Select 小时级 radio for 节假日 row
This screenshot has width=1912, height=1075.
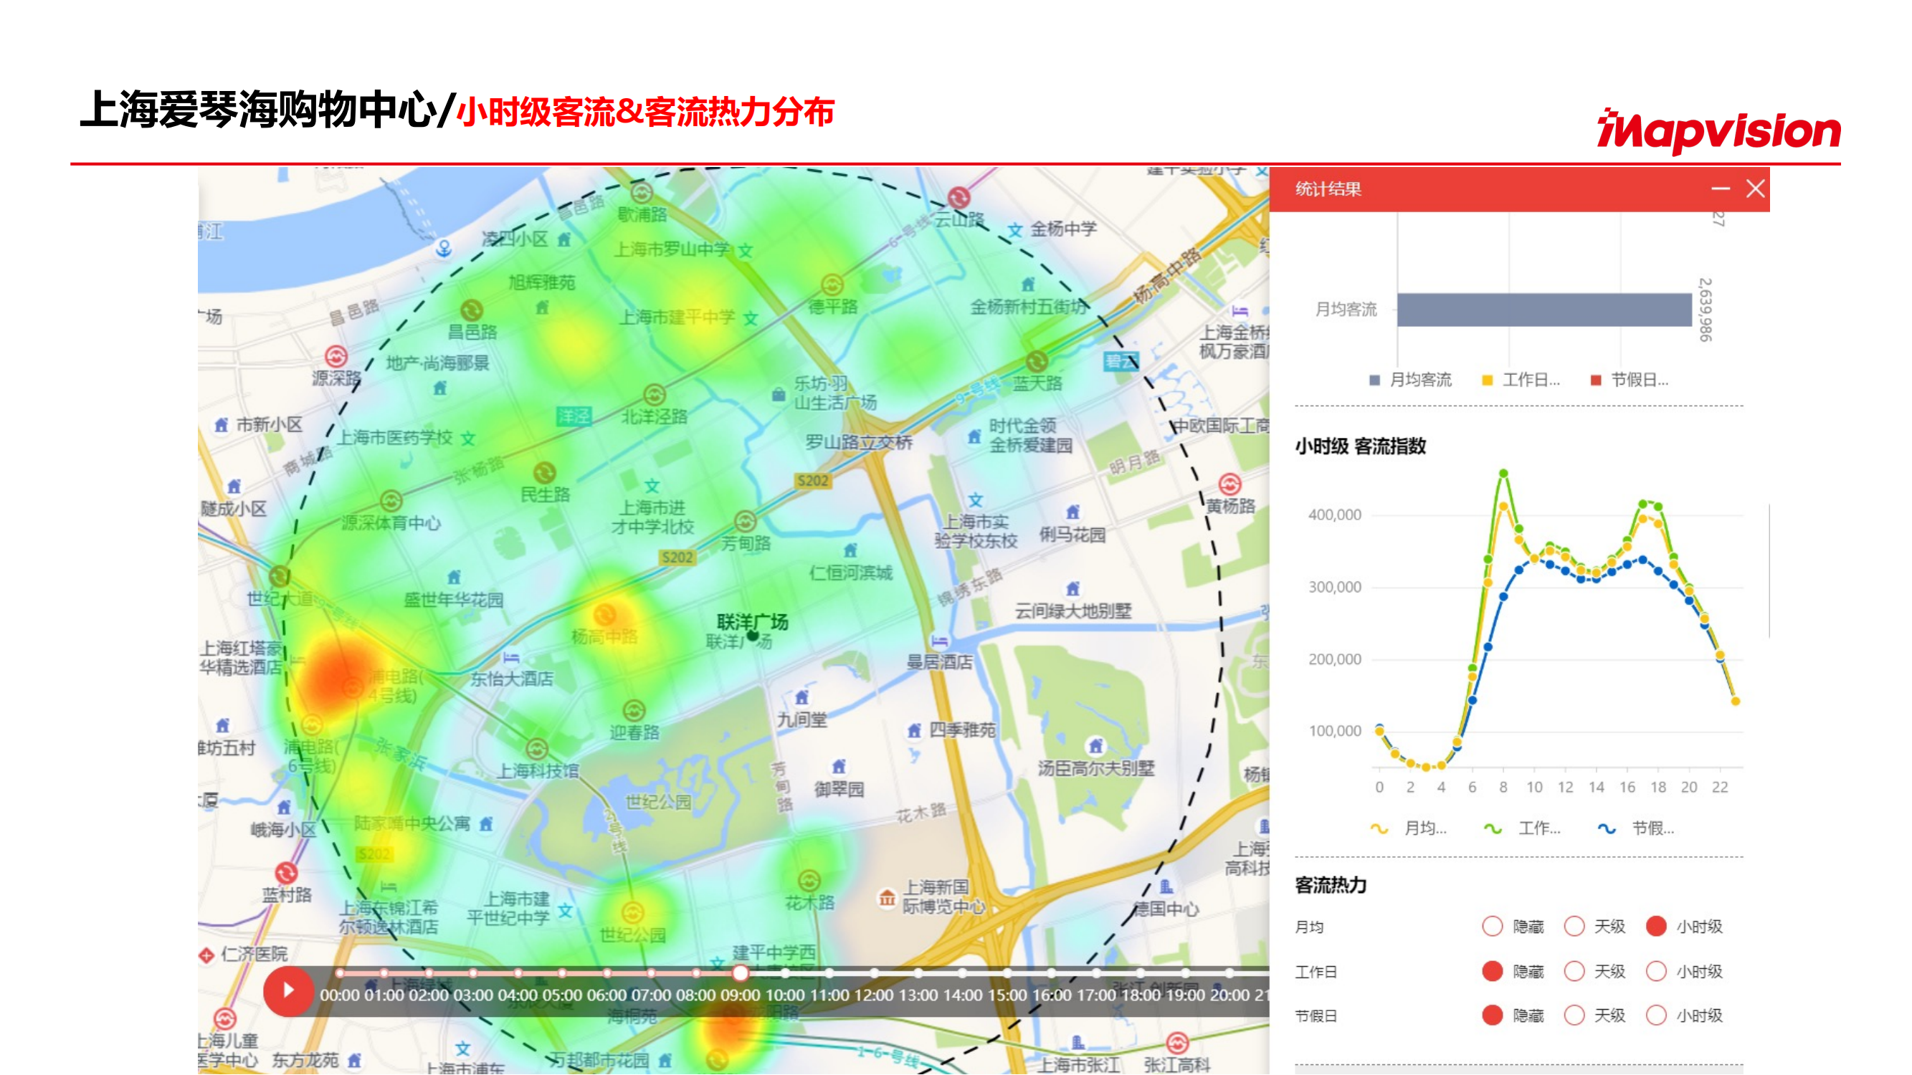click(1656, 1015)
